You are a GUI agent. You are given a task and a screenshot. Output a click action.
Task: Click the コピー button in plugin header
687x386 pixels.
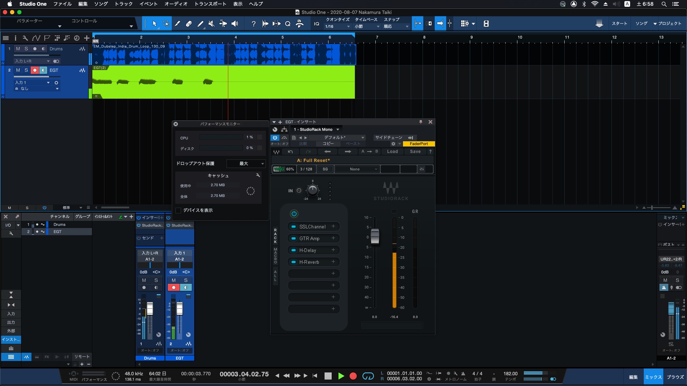click(x=328, y=144)
